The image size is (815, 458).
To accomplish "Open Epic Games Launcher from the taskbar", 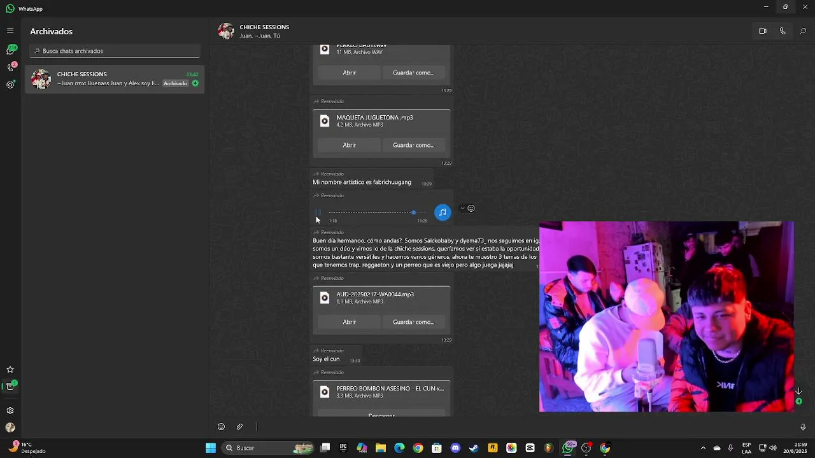I will pos(343,448).
